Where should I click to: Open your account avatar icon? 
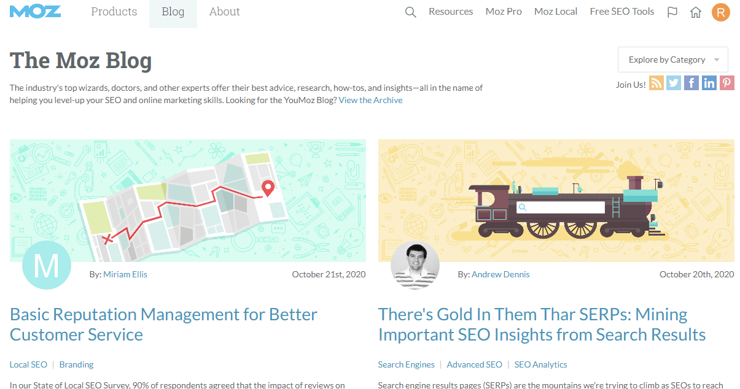(720, 12)
